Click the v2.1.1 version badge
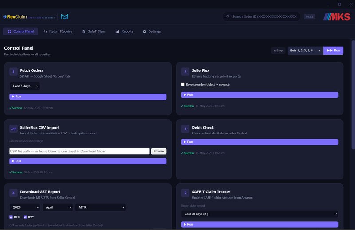Screen dimensions: 355x230 click(x=309, y=17)
